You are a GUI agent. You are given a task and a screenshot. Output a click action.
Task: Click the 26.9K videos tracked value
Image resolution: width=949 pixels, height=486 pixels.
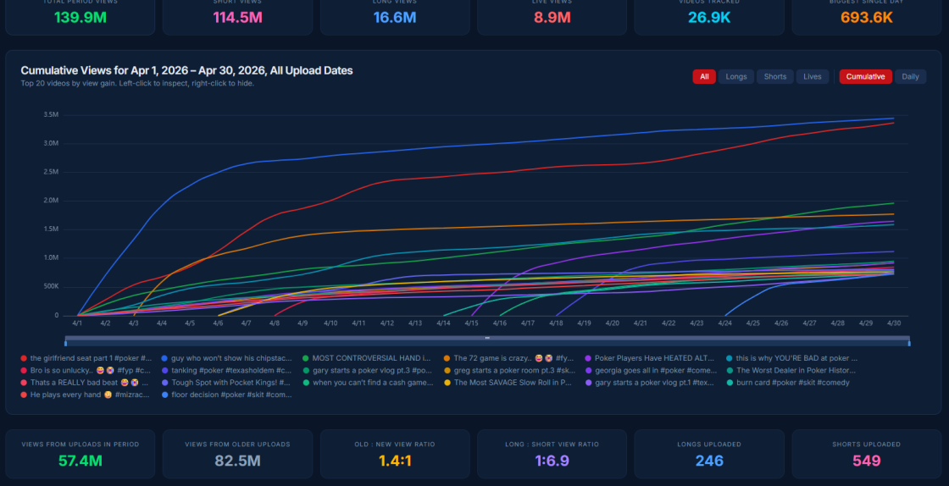click(709, 18)
